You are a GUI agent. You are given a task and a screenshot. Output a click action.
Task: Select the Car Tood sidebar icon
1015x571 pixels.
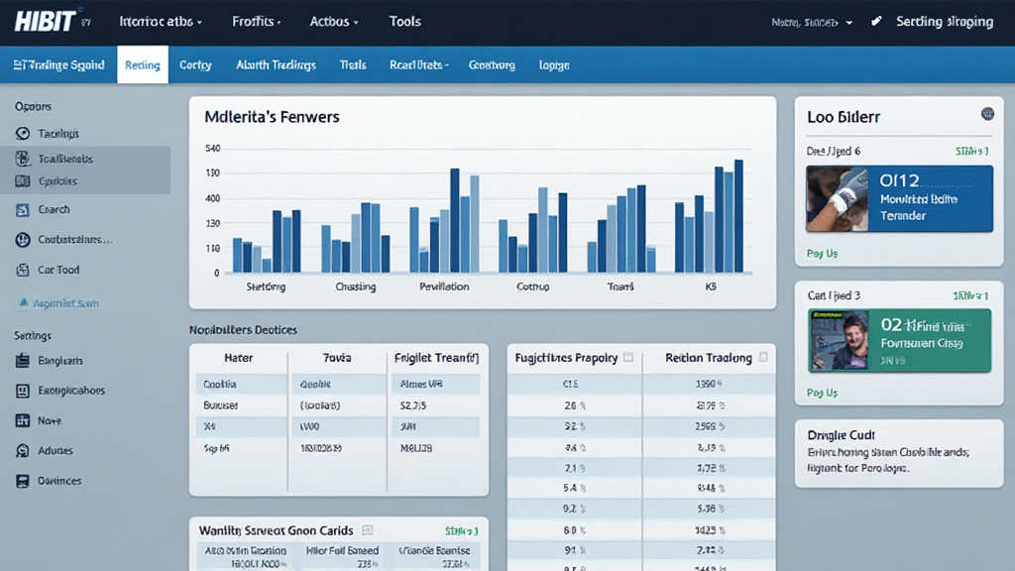tap(23, 269)
